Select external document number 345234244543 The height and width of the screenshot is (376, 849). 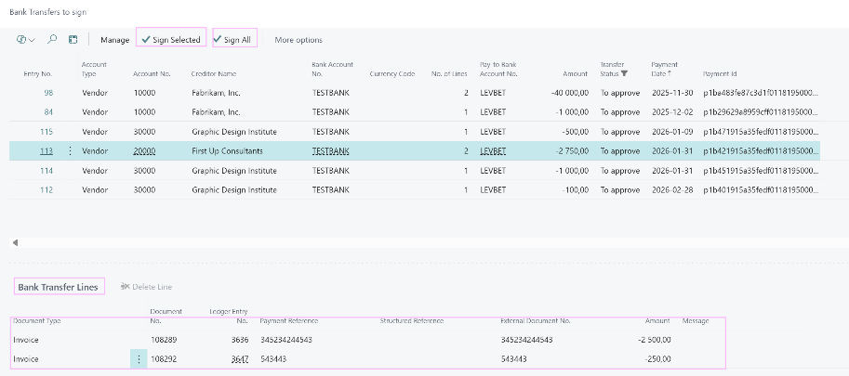[527, 340]
